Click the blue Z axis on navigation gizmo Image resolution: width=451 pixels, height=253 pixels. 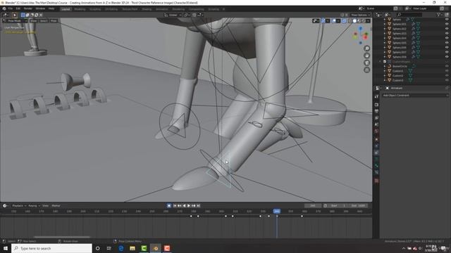360,29
